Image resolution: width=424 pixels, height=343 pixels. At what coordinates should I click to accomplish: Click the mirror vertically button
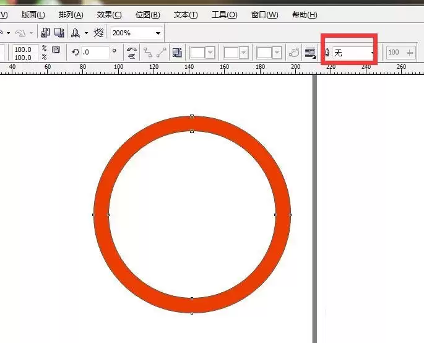coord(131,56)
